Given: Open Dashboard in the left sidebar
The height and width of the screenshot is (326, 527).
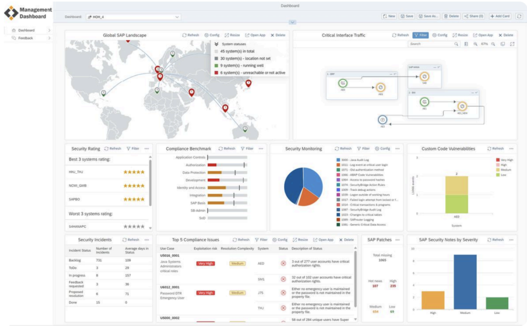Looking at the screenshot, I should click(x=28, y=30).
